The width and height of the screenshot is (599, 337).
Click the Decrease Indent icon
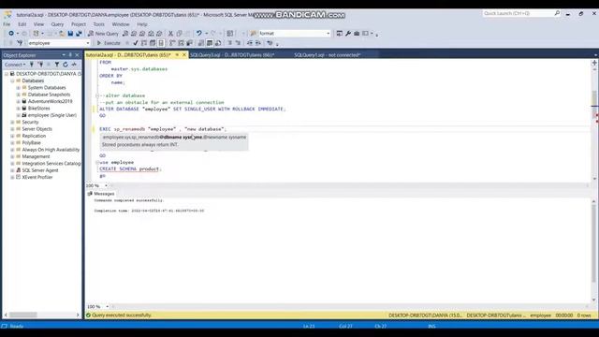pyautogui.click(x=250, y=43)
